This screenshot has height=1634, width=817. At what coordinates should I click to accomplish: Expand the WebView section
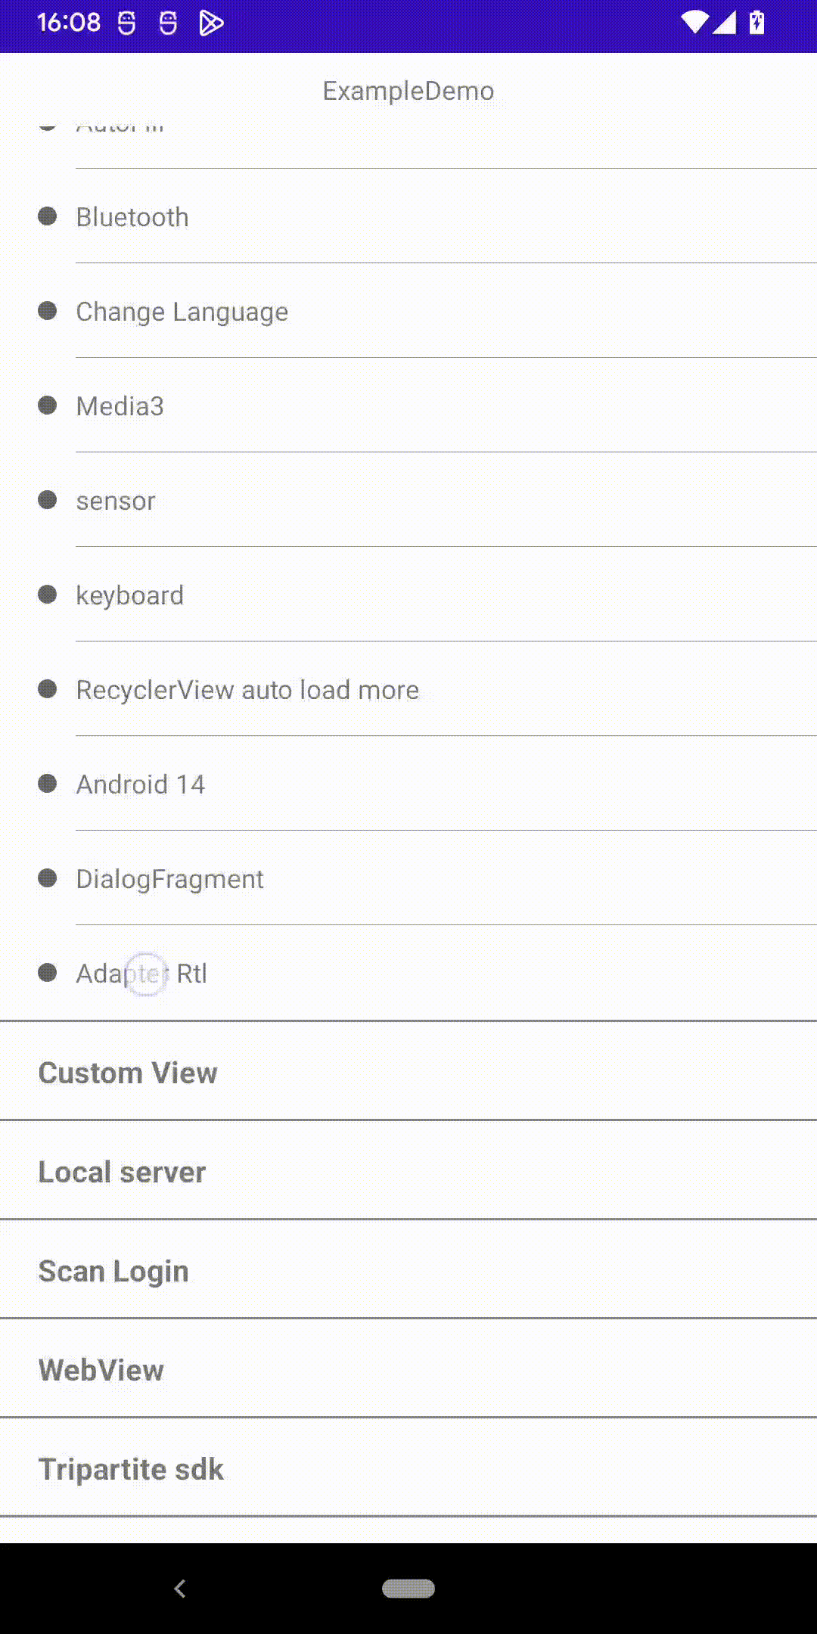pos(408,1368)
